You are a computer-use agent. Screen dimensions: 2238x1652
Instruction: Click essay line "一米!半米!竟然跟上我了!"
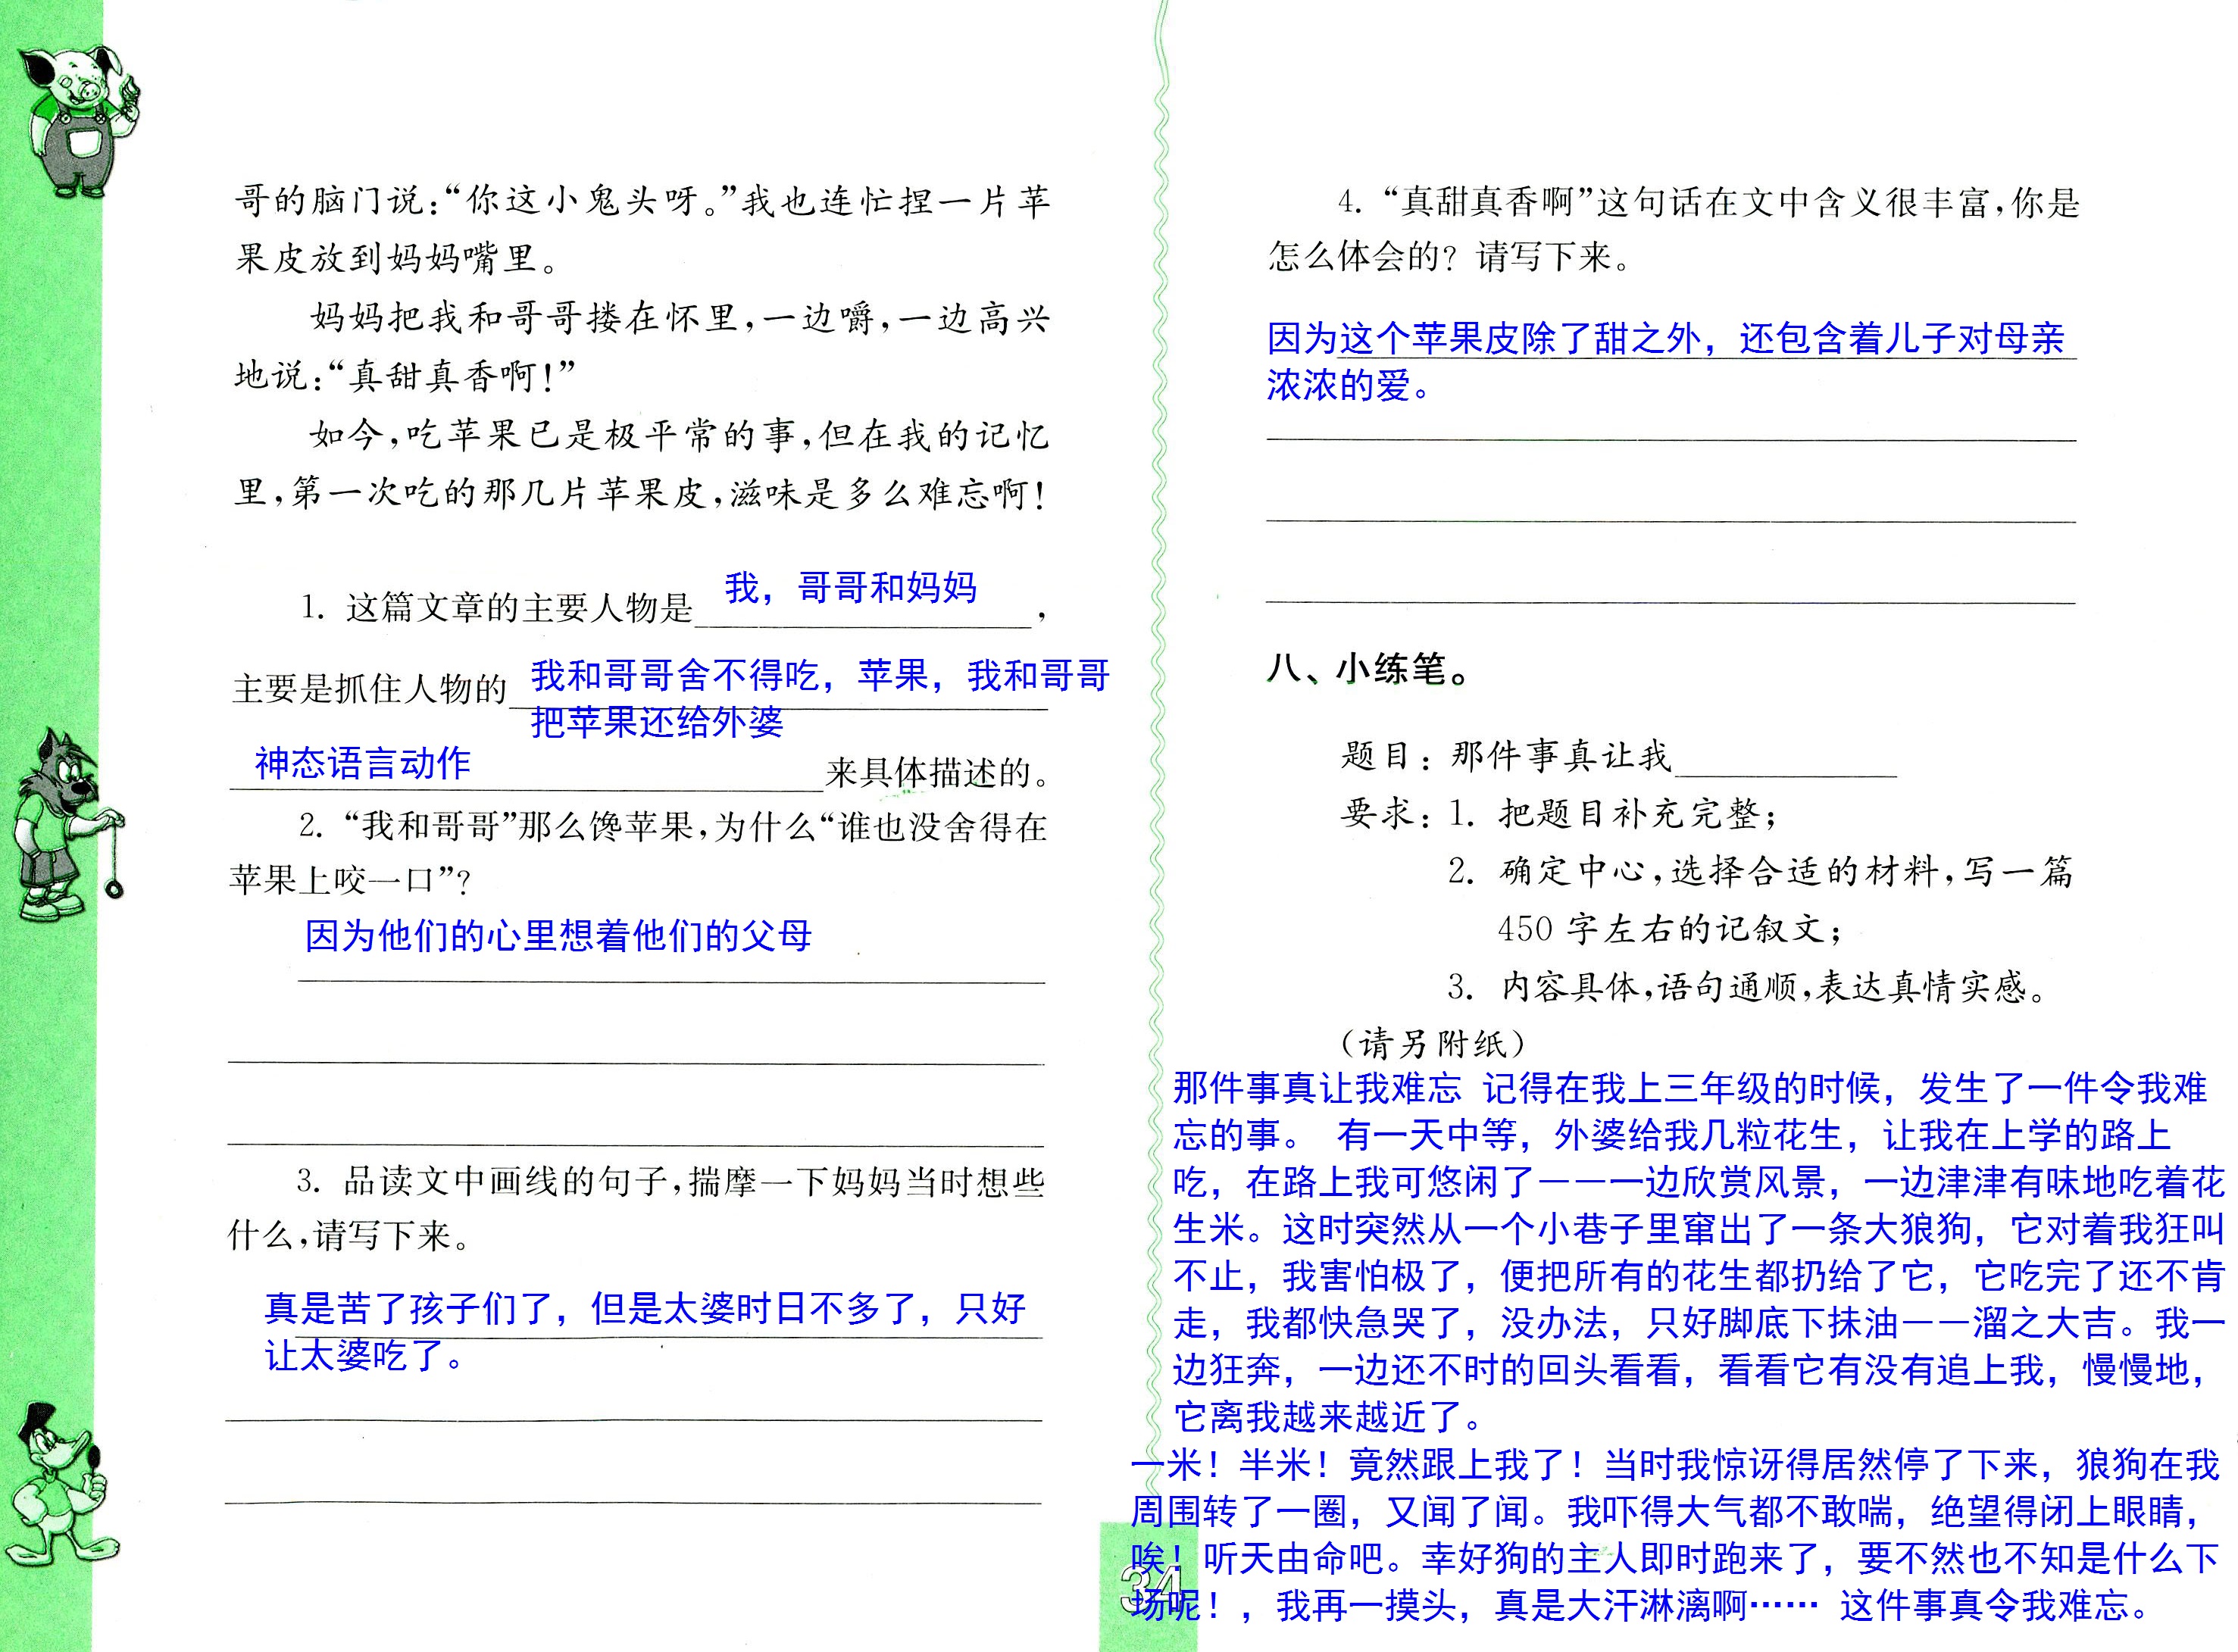tap(1675, 1465)
